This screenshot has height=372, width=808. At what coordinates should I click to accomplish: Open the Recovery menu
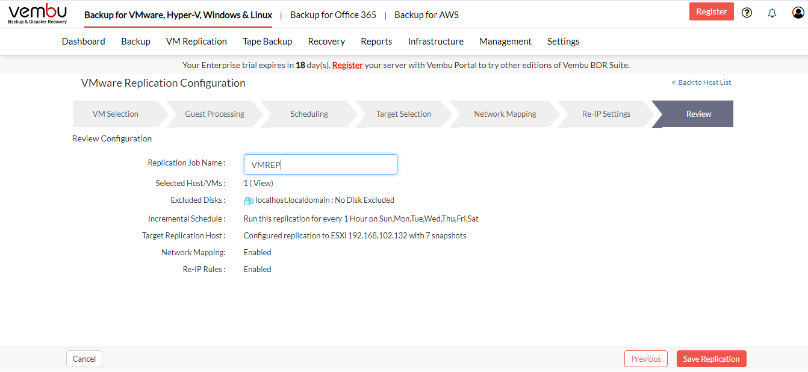(326, 42)
